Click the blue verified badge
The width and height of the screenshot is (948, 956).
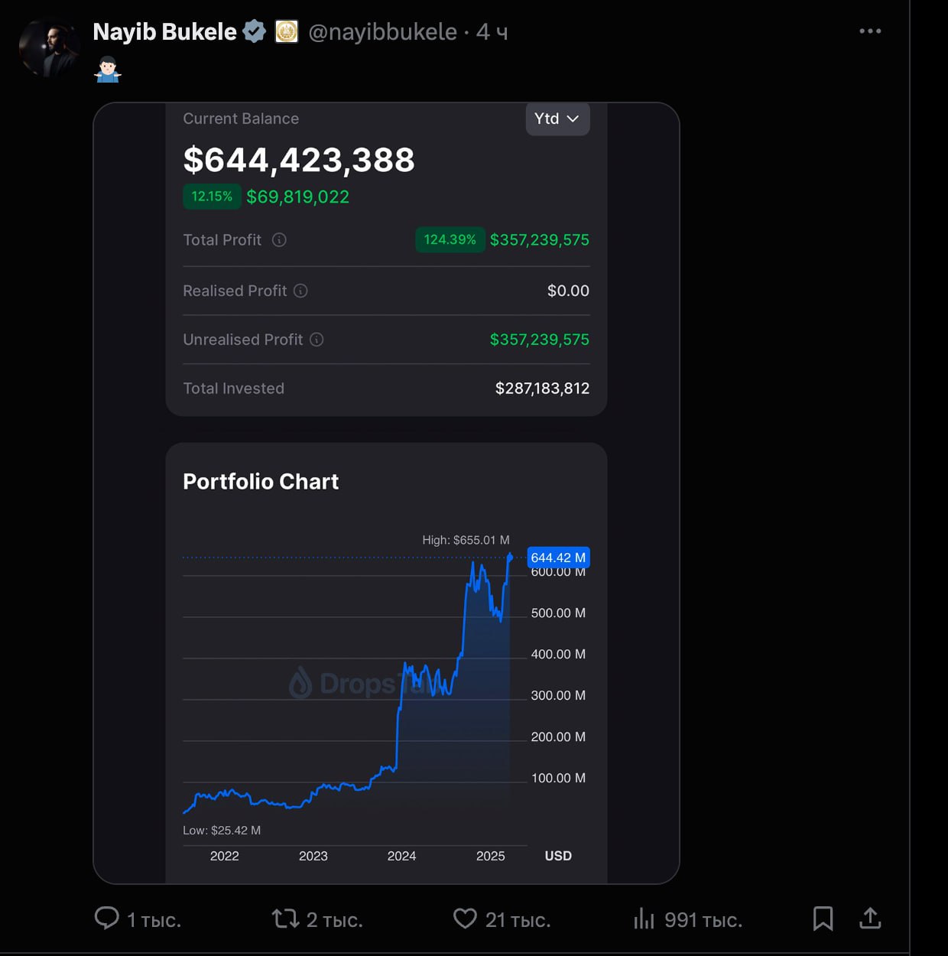click(255, 31)
